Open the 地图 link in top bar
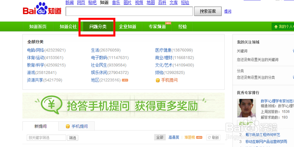 click(x=151, y=3)
